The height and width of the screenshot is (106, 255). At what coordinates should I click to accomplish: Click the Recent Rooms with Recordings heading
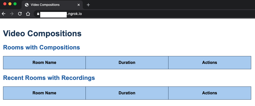pos(49,78)
